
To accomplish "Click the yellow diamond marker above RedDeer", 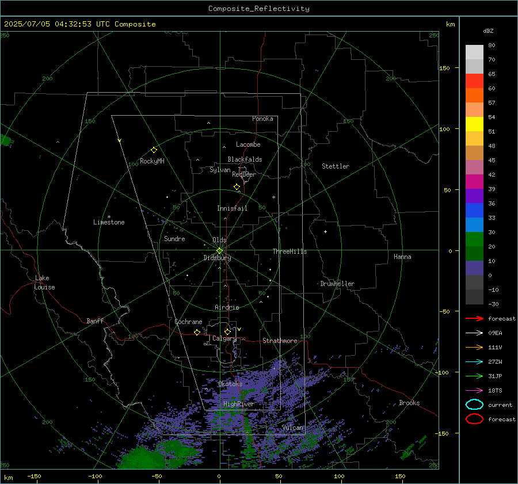I will click(x=237, y=187).
